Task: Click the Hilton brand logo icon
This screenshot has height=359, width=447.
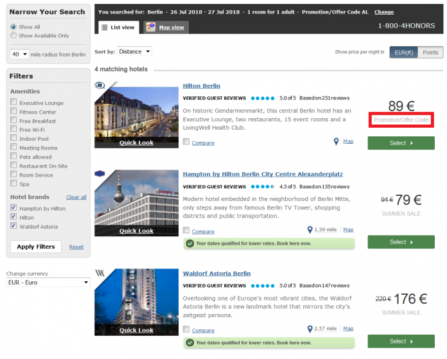Action: (100, 85)
